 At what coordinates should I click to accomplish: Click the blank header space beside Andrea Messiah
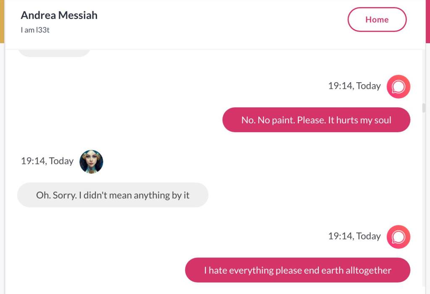coord(218,21)
